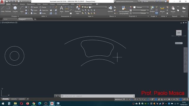Expand the Layer panel
The image size is (189, 106).
(x=90, y=16)
